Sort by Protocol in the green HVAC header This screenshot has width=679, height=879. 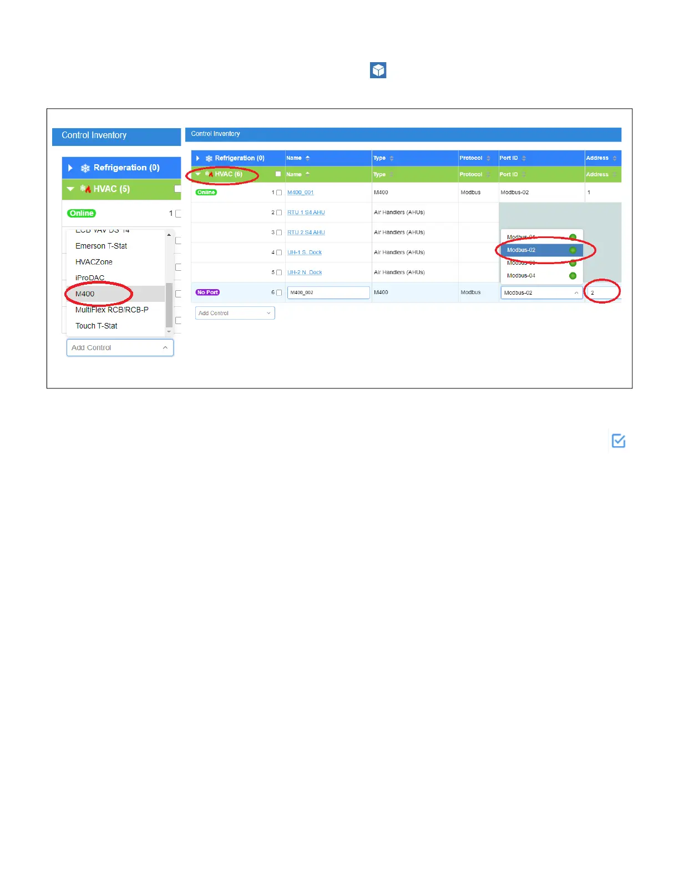click(489, 174)
